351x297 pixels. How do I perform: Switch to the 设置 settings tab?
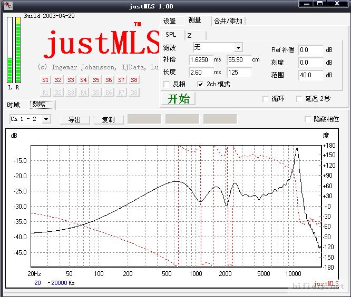pyautogui.click(x=169, y=21)
